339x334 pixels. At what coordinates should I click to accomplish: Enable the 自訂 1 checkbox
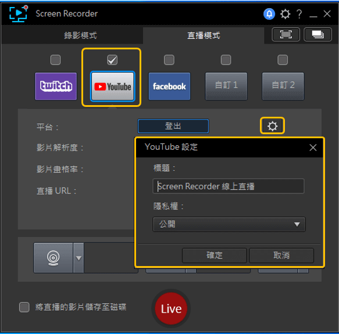tap(226, 60)
